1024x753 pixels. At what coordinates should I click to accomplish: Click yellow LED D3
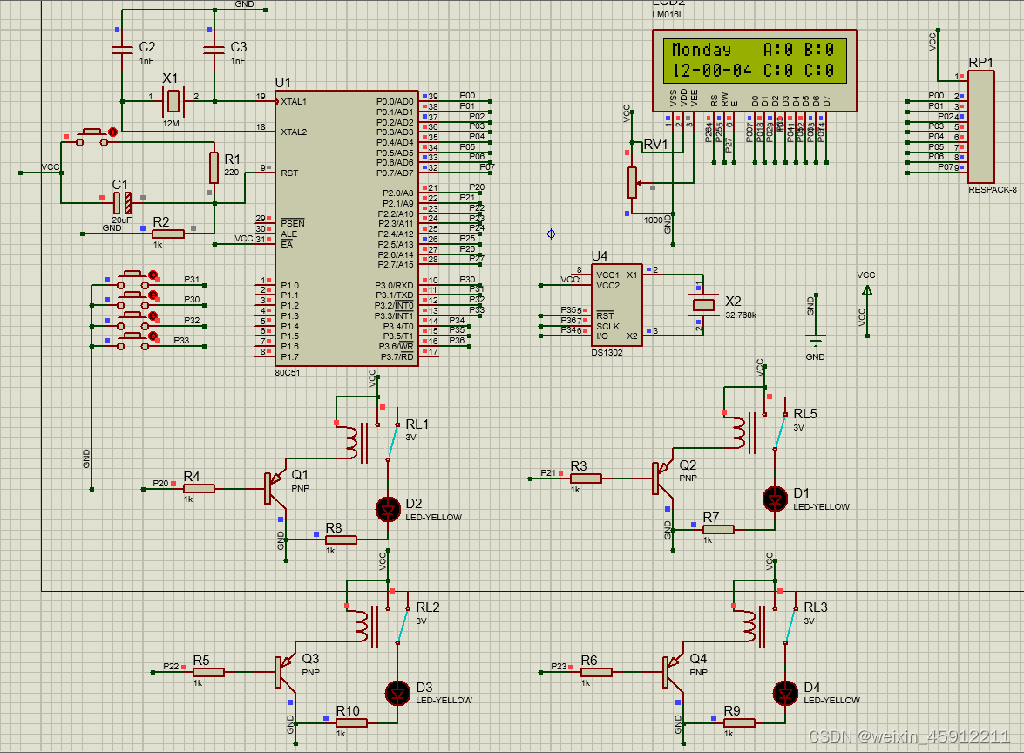point(397,693)
